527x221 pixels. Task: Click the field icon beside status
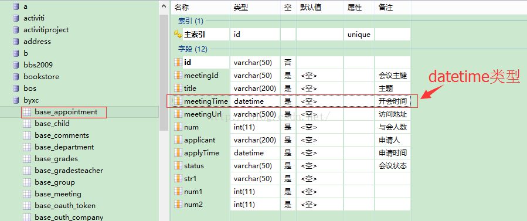(178, 165)
